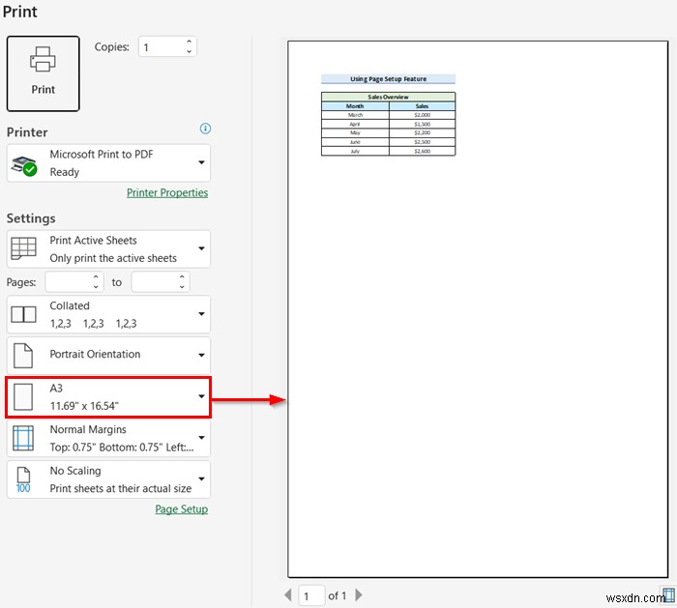Click the 'March' cell in preview table
677x608 pixels.
(x=355, y=115)
